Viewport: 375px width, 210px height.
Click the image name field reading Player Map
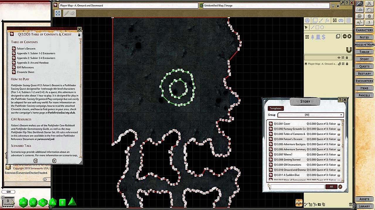coord(128,6)
